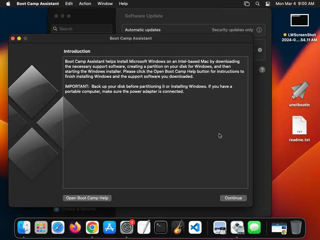The image size is (320, 240).
Task: Click Security updates only value
Action: coord(232,30)
